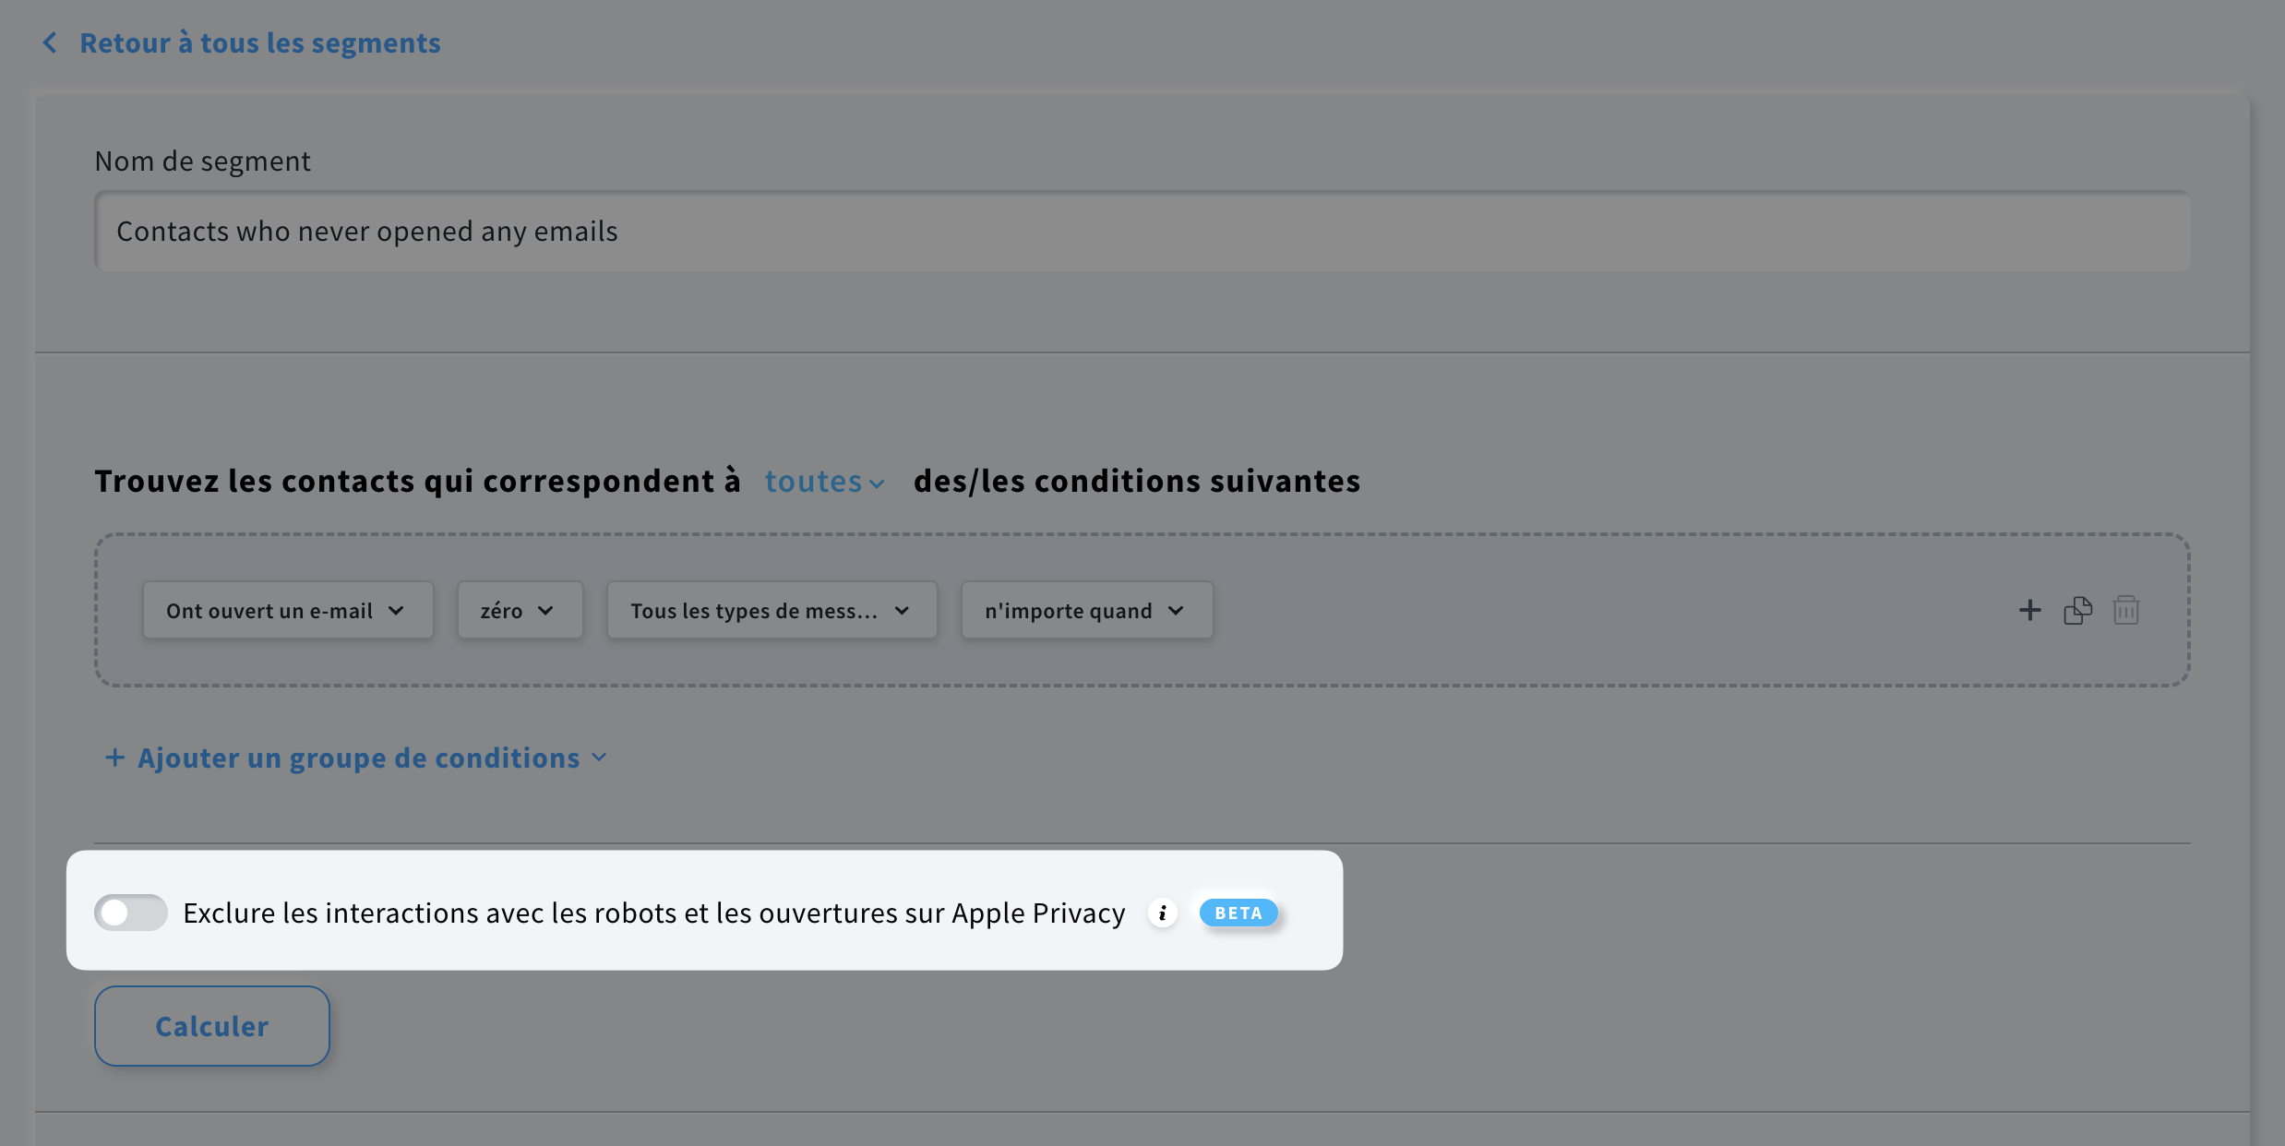Viewport: 2285px width, 1146px height.
Task: Click the Calculer button
Action: 211,1025
